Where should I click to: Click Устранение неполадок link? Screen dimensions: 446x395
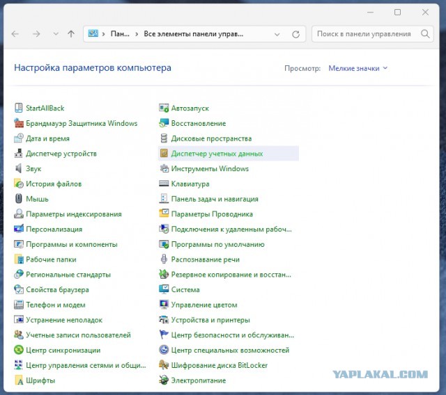click(64, 320)
